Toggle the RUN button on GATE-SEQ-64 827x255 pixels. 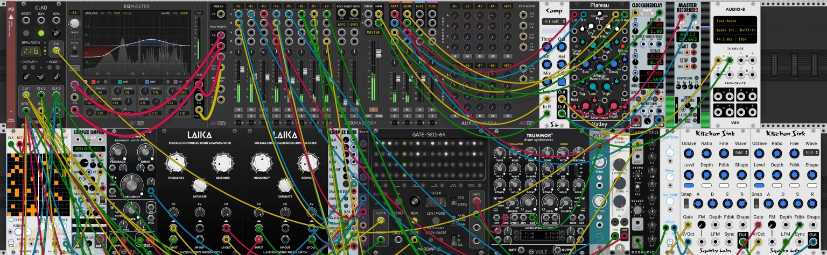[414, 220]
